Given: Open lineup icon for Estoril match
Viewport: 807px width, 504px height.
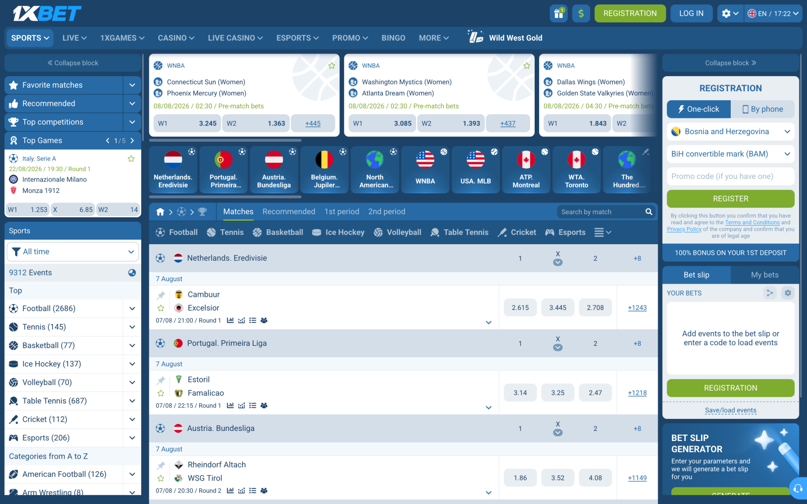Looking at the screenshot, I should (264, 406).
